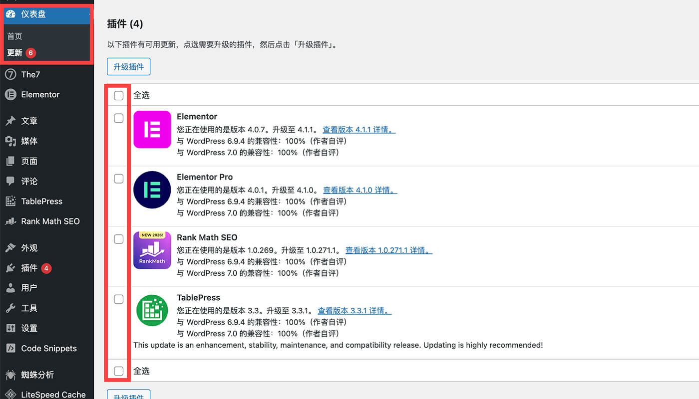699x399 pixels.
Task: Click the media icon beside 媒体
Action: 10,141
